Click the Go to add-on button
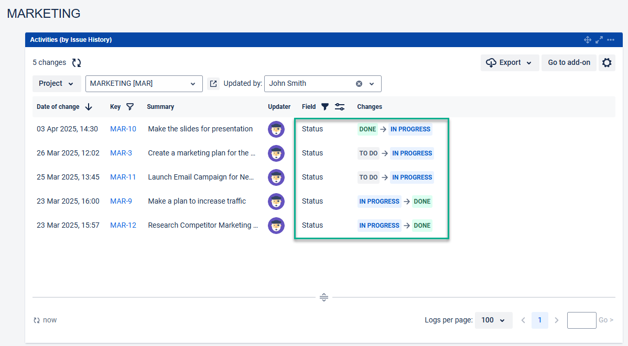The image size is (628, 346). click(x=569, y=63)
